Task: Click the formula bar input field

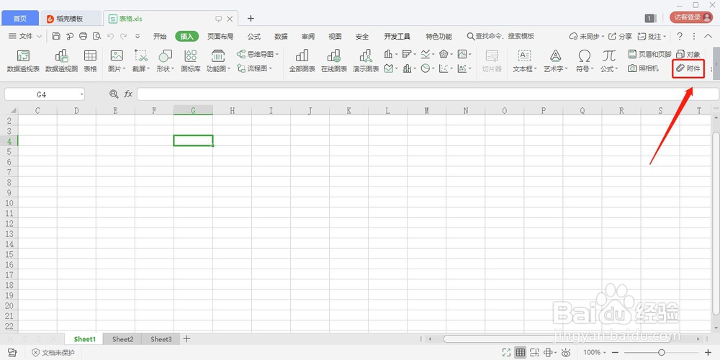Action: (427, 94)
